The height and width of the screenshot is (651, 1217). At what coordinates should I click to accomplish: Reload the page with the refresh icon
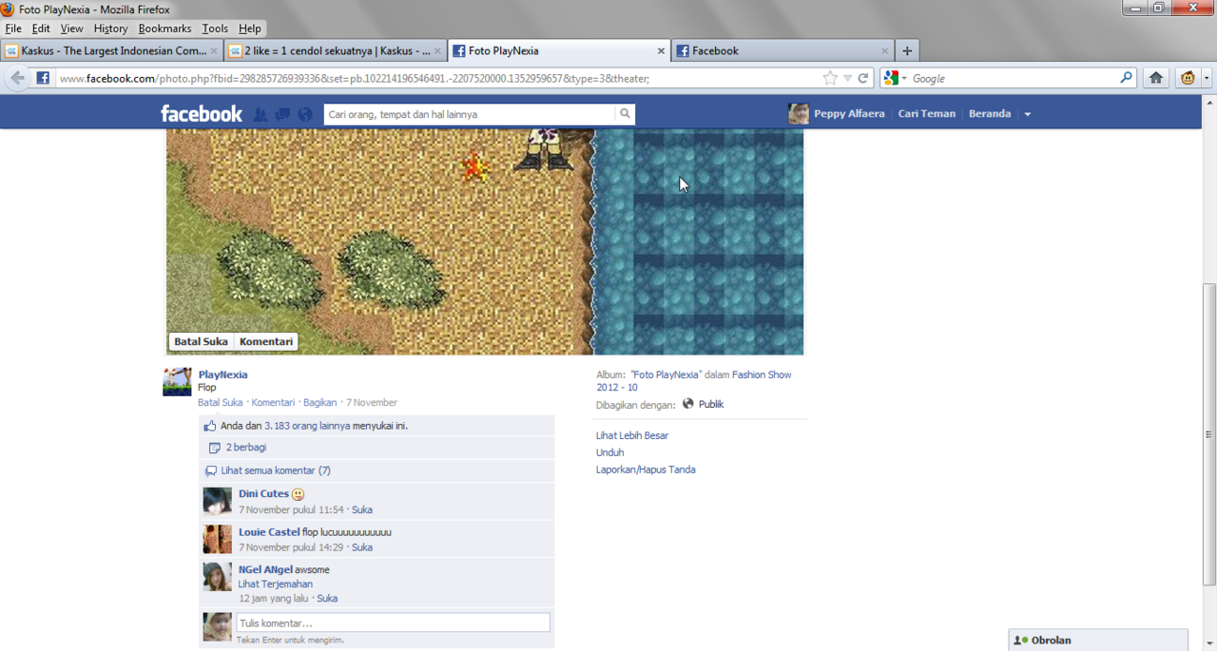[x=863, y=78]
